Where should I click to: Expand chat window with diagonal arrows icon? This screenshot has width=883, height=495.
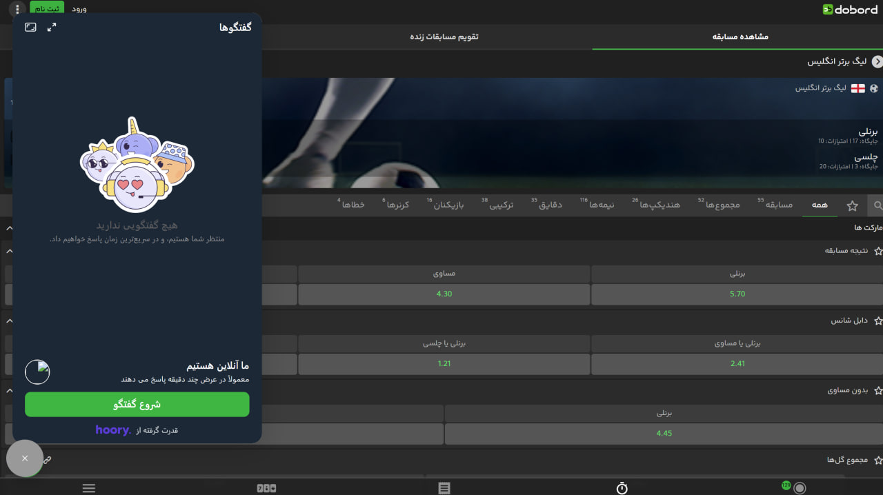tap(52, 27)
